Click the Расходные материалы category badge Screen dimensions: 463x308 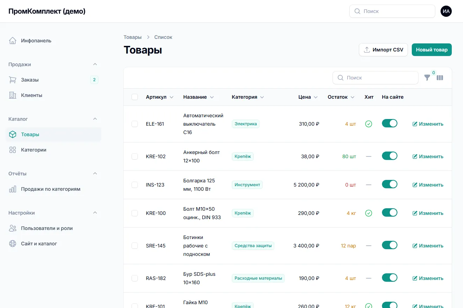(258, 278)
